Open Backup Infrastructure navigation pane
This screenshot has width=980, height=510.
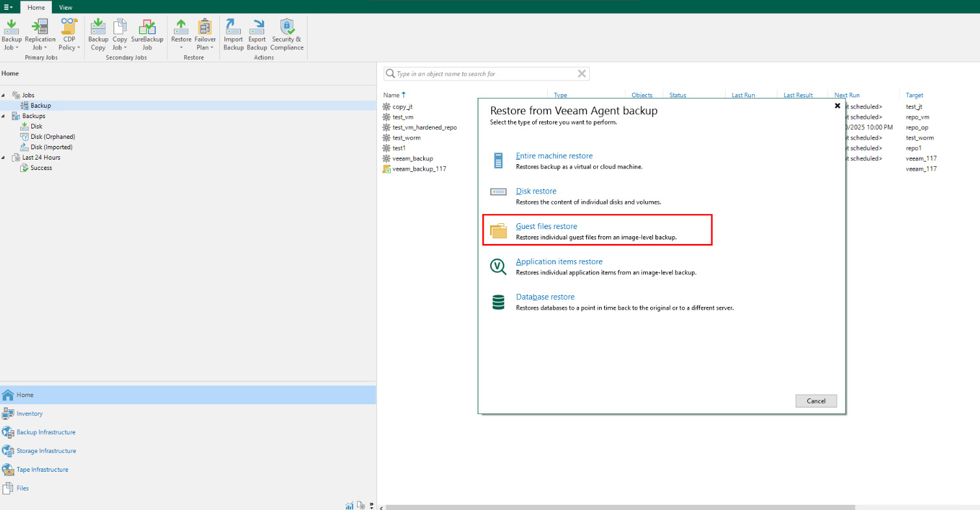(45, 432)
